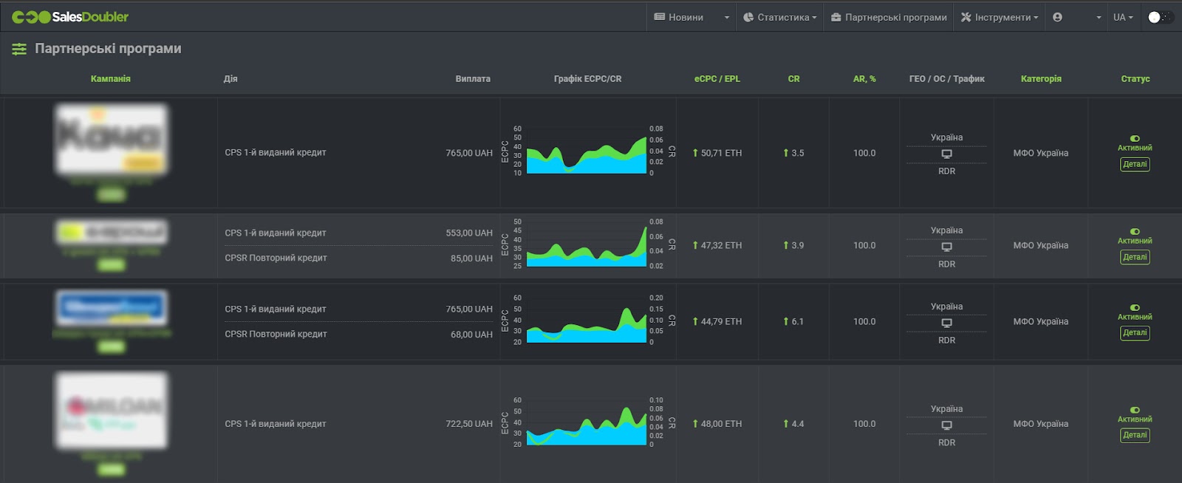The height and width of the screenshot is (483, 1182).
Task: Click Деталі button in third row
Action: click(x=1135, y=333)
